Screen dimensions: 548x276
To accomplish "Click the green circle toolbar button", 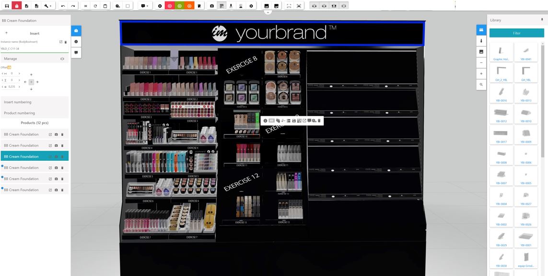I will coord(179,6).
